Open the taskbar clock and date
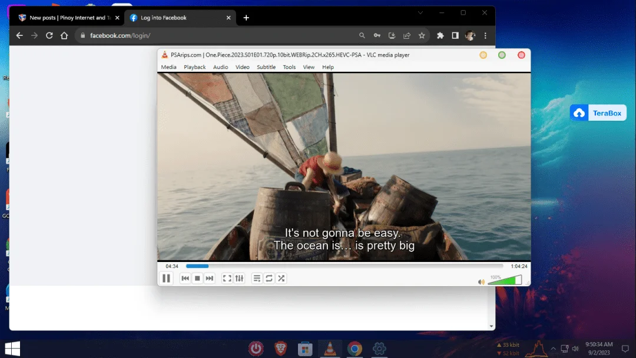This screenshot has width=636, height=358. pyautogui.click(x=599, y=348)
